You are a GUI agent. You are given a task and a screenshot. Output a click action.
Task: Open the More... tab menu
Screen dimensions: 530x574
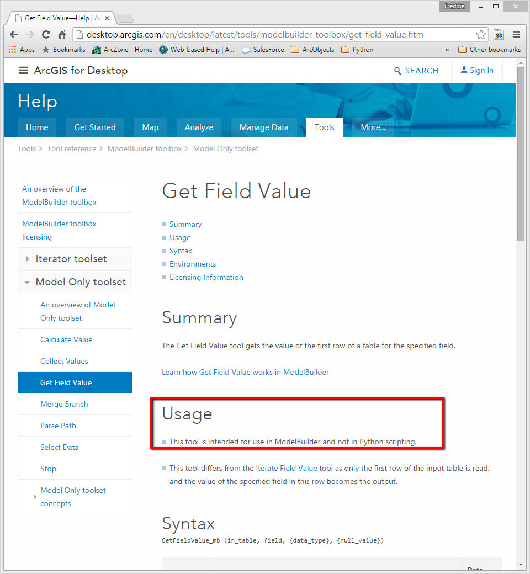[373, 127]
